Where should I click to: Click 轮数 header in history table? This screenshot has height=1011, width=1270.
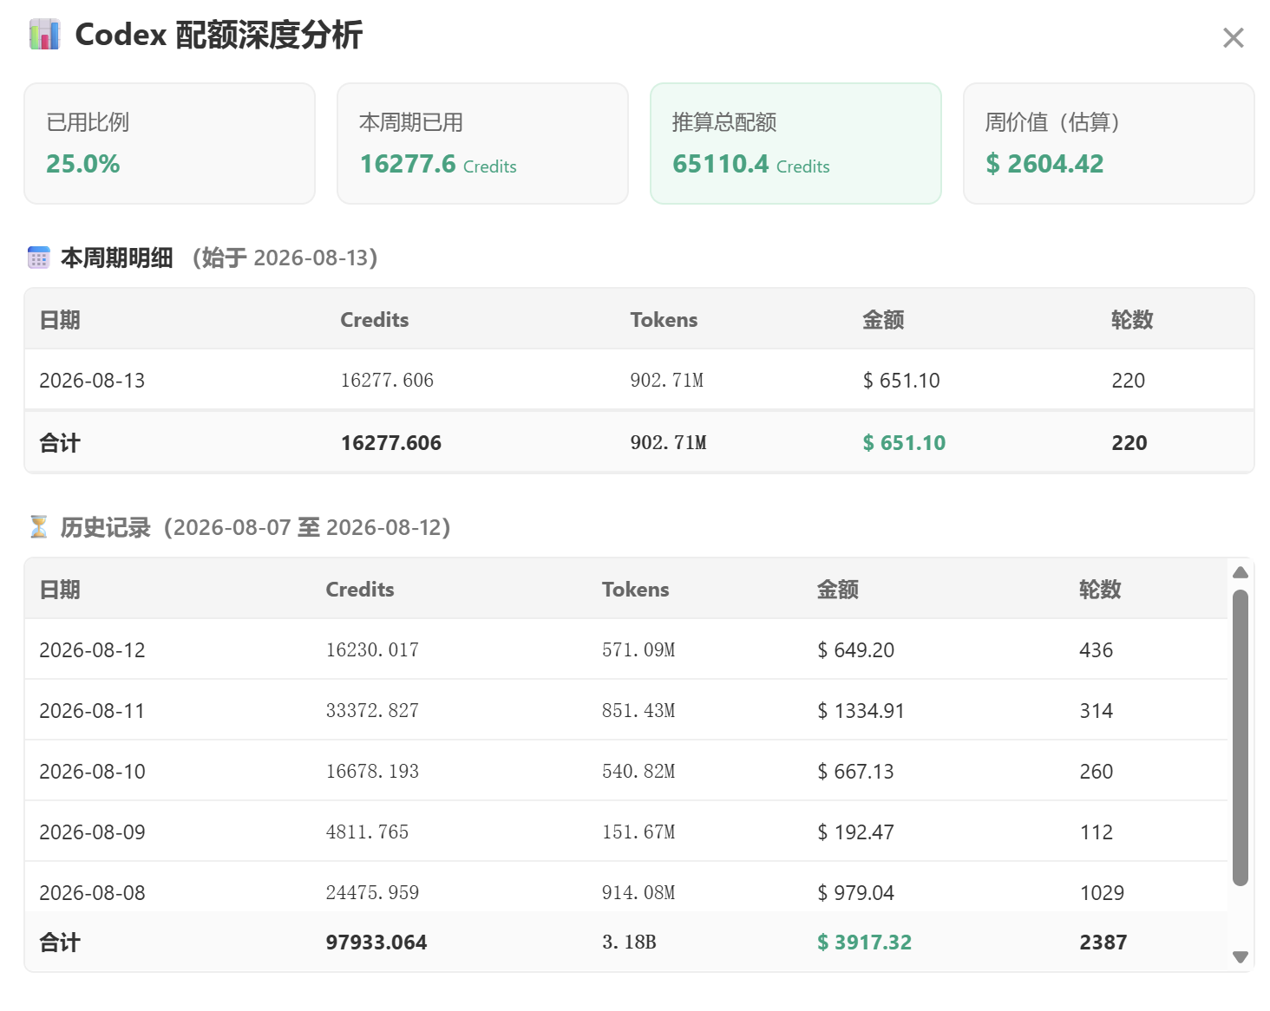[x=1100, y=590]
